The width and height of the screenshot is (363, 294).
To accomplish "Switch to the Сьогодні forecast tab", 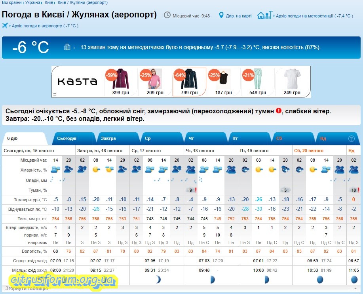I will coord(67,139).
